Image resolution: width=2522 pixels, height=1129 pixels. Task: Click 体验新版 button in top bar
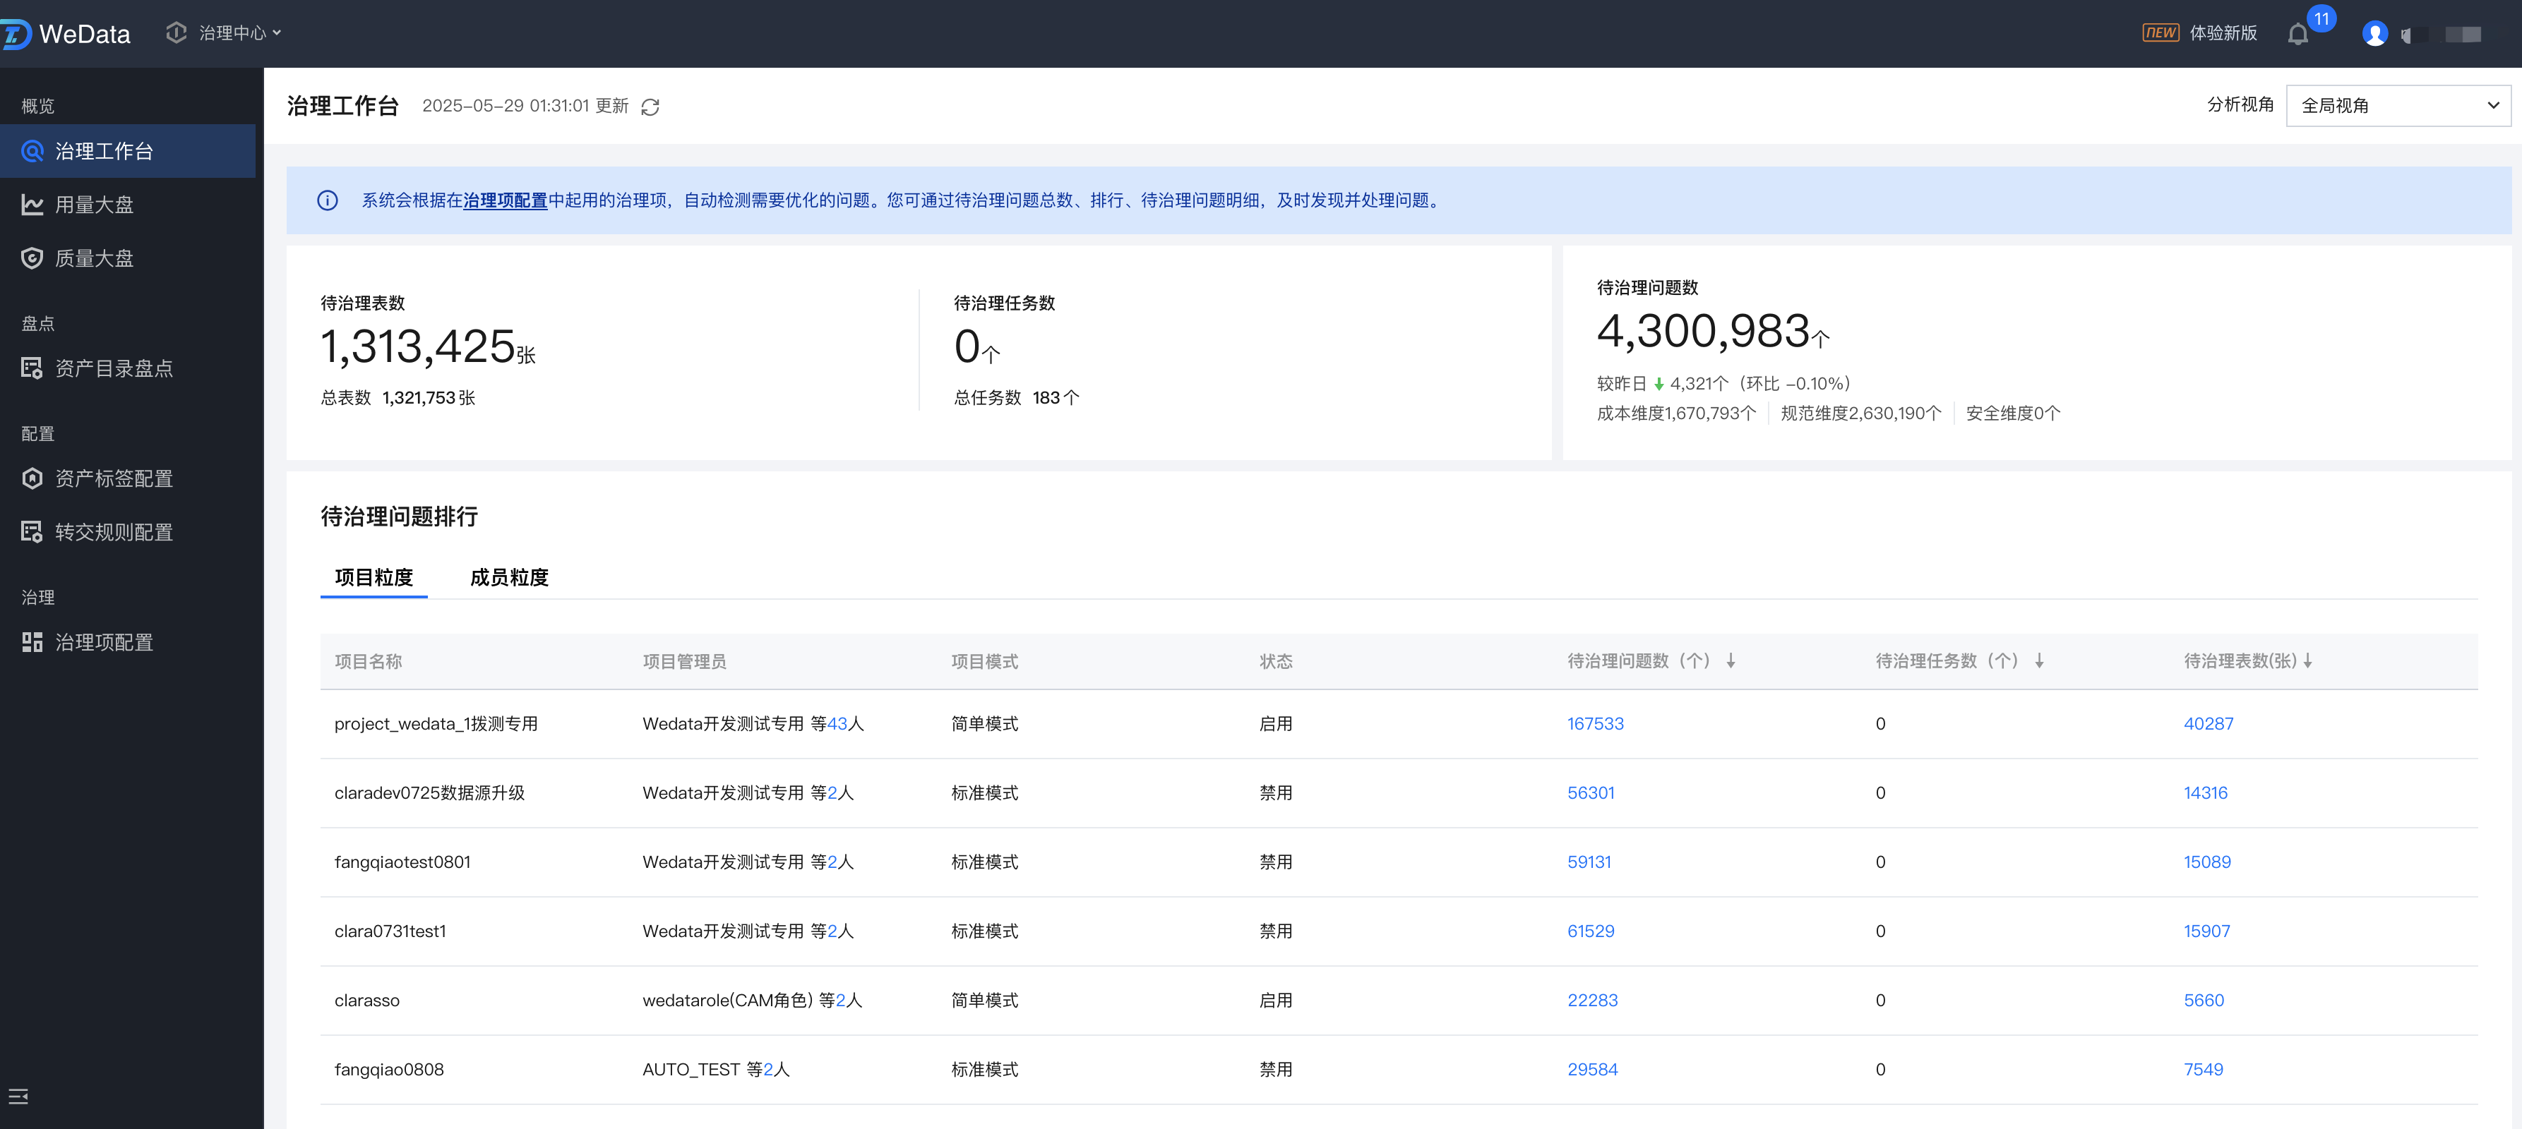pos(2221,33)
